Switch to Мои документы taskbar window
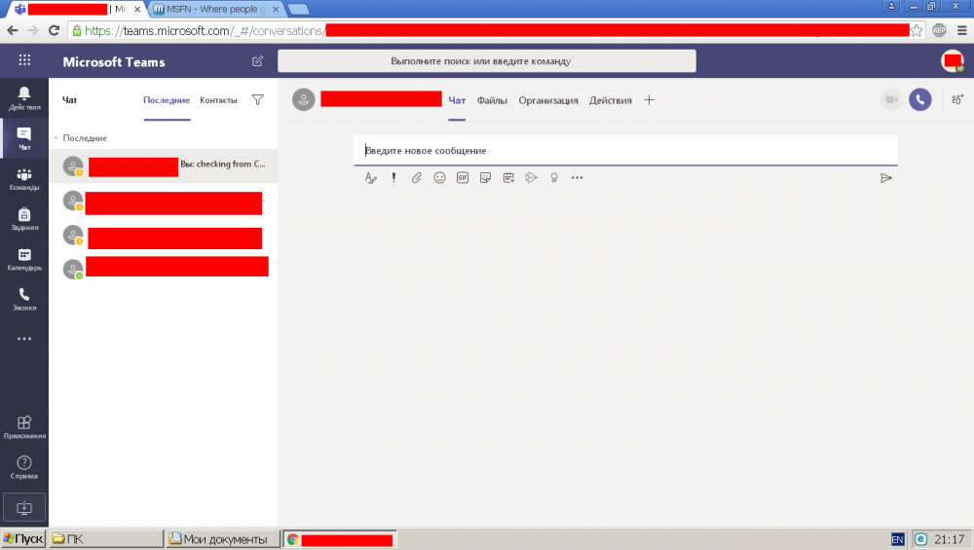 [222, 539]
